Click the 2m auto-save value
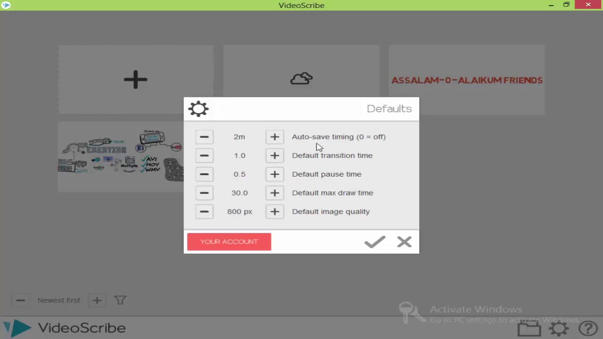This screenshot has width=603, height=339. pyautogui.click(x=239, y=137)
